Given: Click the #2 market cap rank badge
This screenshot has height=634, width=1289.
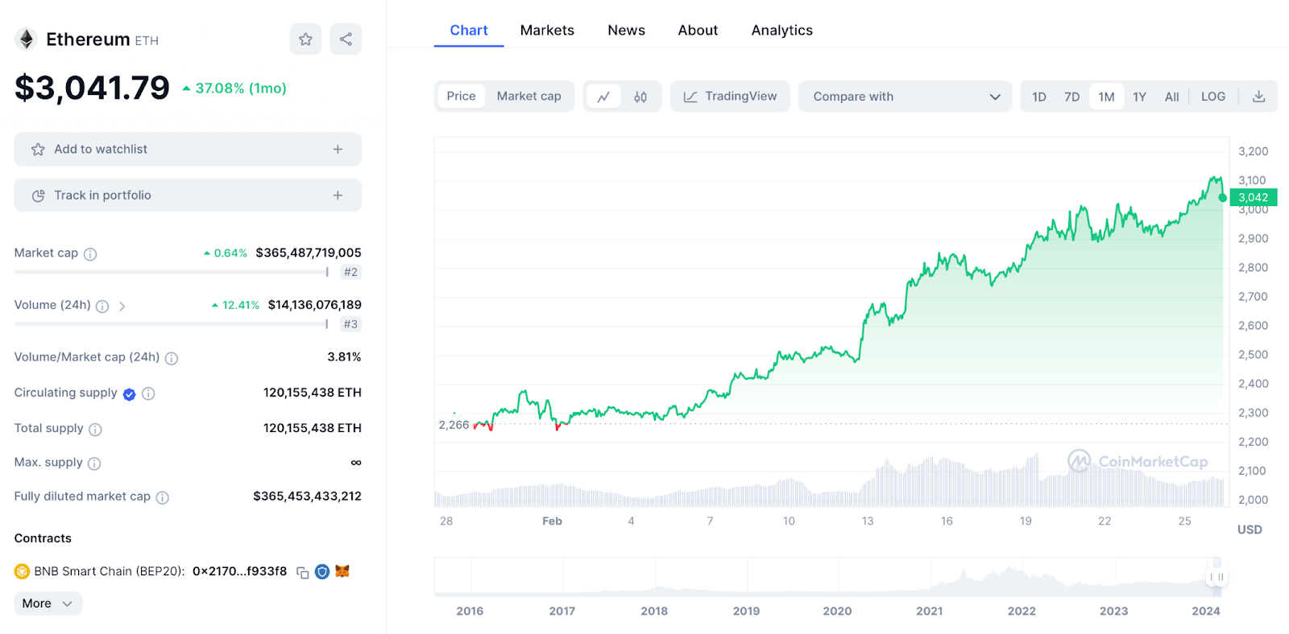Looking at the screenshot, I should [x=350, y=272].
